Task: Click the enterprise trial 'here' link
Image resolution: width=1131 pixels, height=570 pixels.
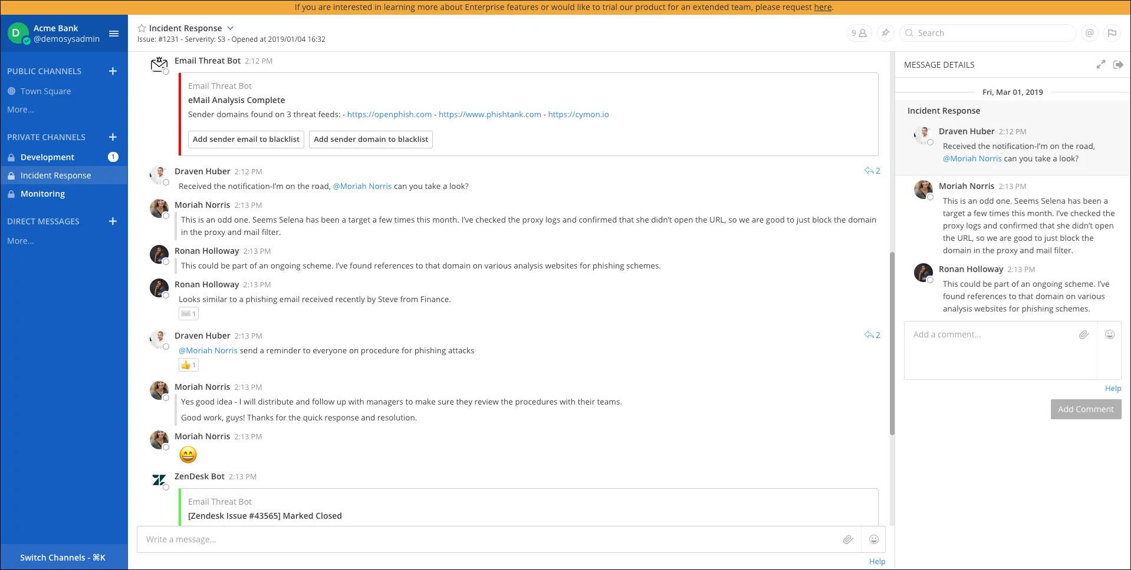Action: pos(823,8)
